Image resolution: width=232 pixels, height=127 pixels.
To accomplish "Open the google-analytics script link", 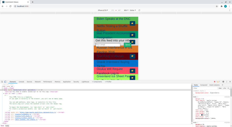I will tap(38, 112).
